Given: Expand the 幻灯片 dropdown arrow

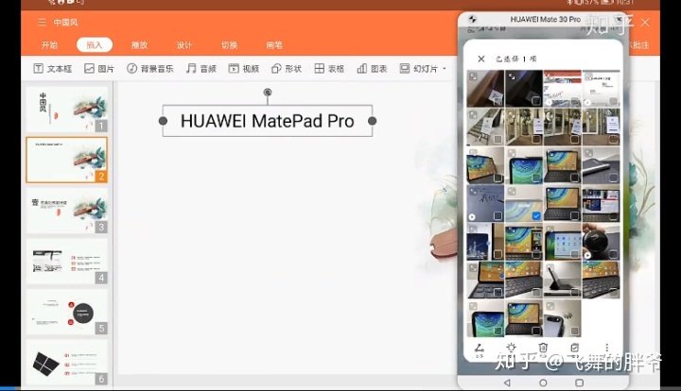Looking at the screenshot, I should point(445,69).
